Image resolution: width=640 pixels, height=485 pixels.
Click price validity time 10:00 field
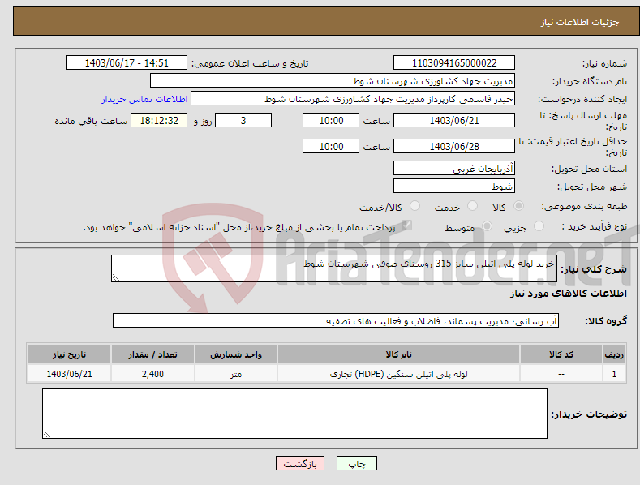[331, 146]
